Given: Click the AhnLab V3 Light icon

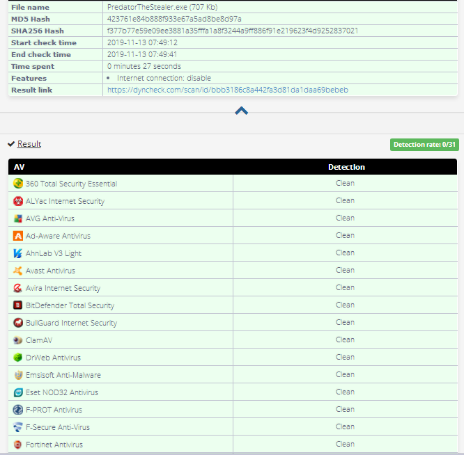Looking at the screenshot, I should (x=18, y=253).
